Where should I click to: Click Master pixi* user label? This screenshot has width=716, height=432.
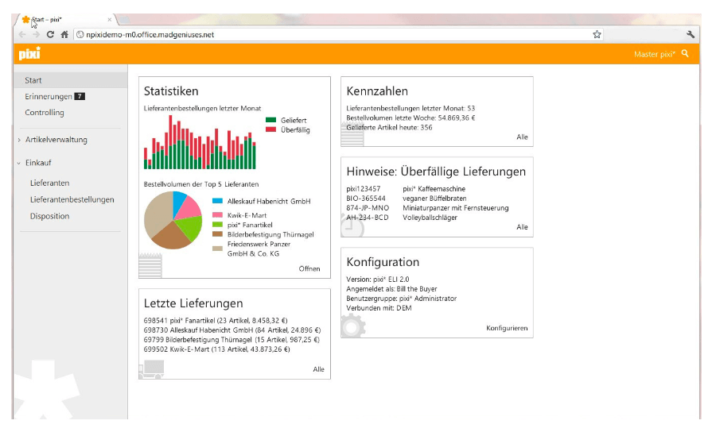[655, 54]
